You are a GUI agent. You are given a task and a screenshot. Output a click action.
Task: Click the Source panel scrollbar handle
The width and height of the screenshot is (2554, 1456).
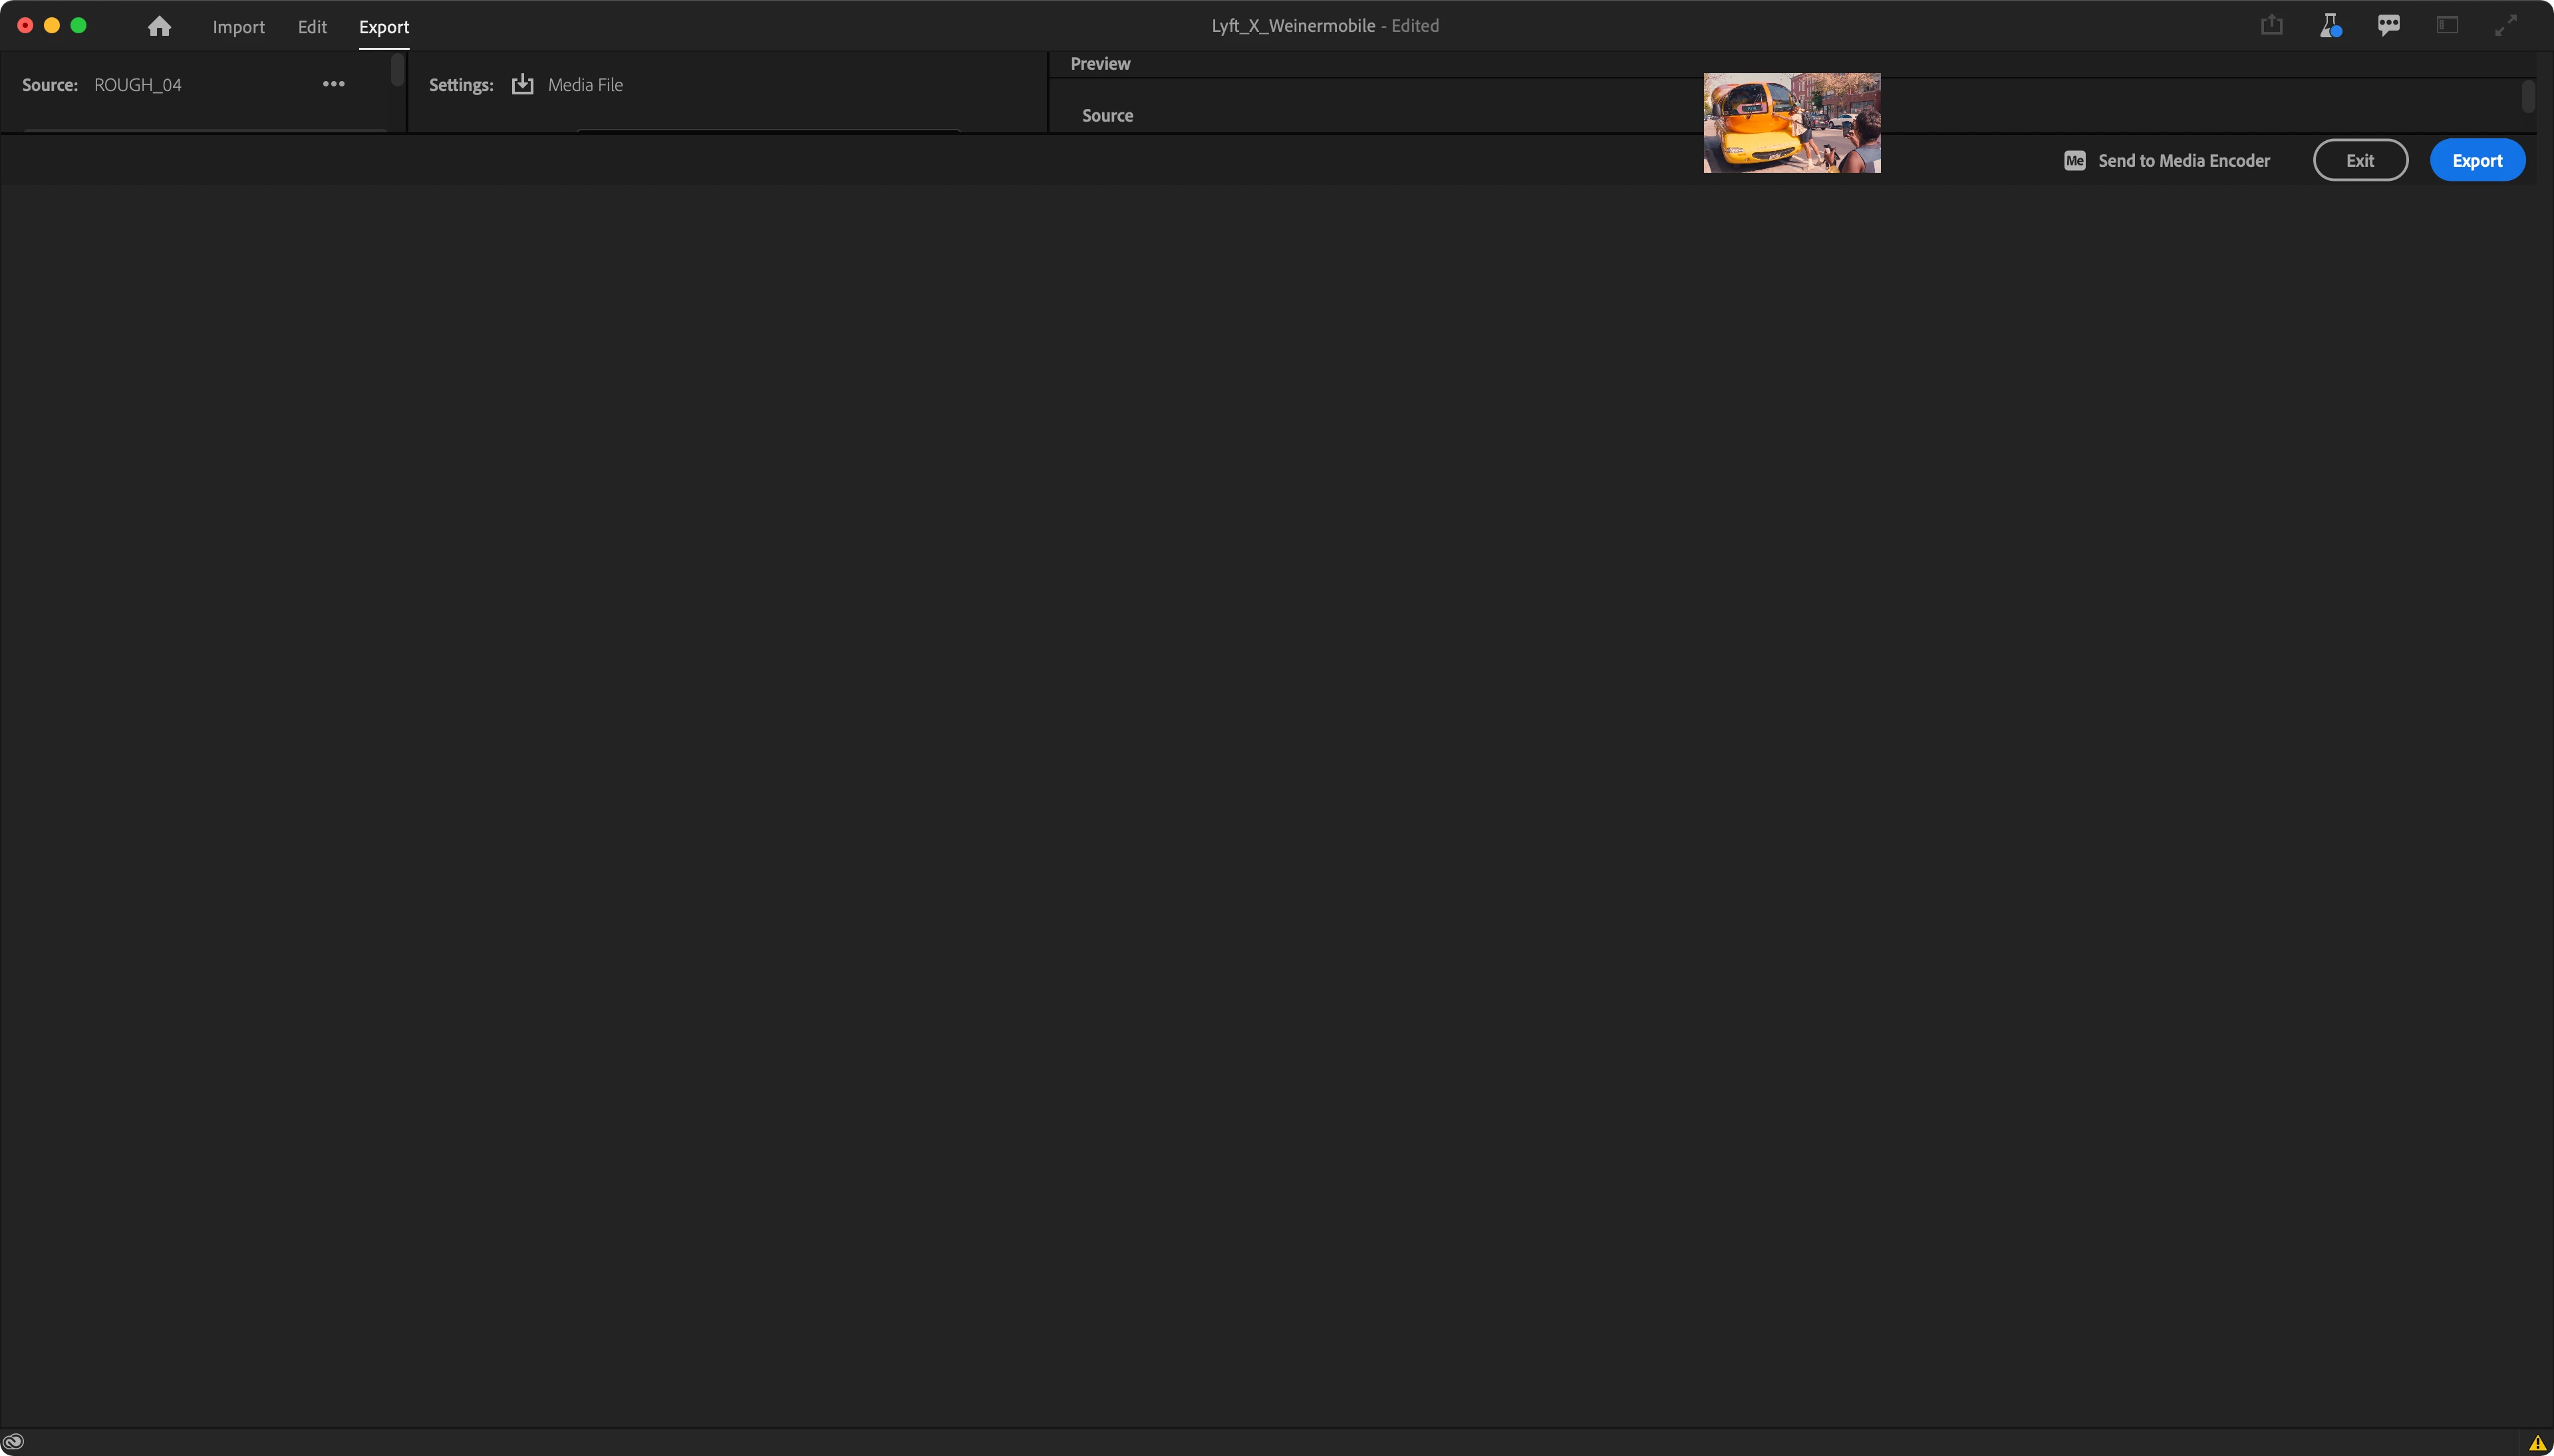397,70
